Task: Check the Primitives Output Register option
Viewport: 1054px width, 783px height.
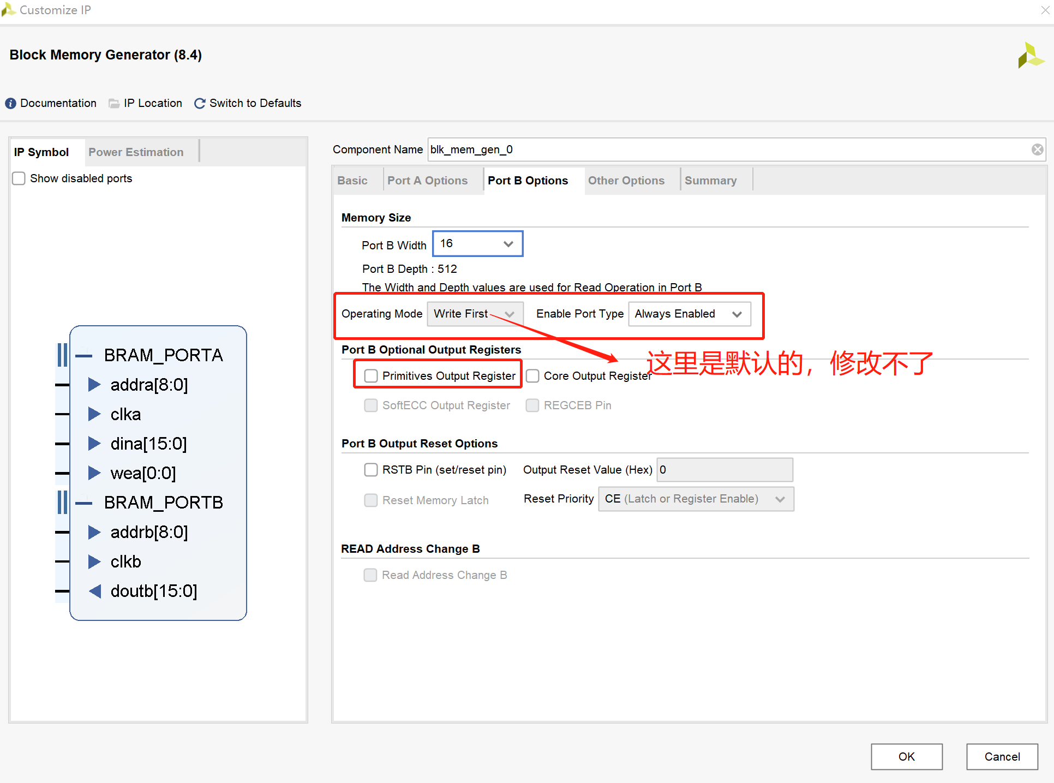Action: [371, 376]
